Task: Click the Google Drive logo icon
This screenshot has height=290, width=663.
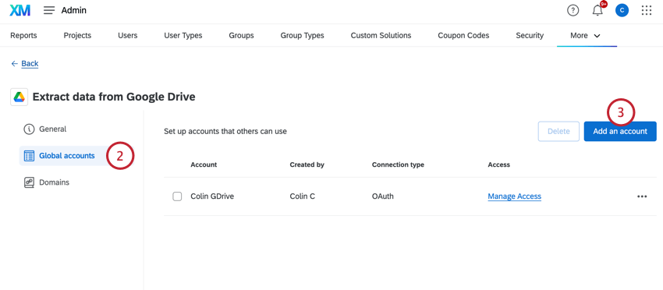Action: (x=19, y=97)
